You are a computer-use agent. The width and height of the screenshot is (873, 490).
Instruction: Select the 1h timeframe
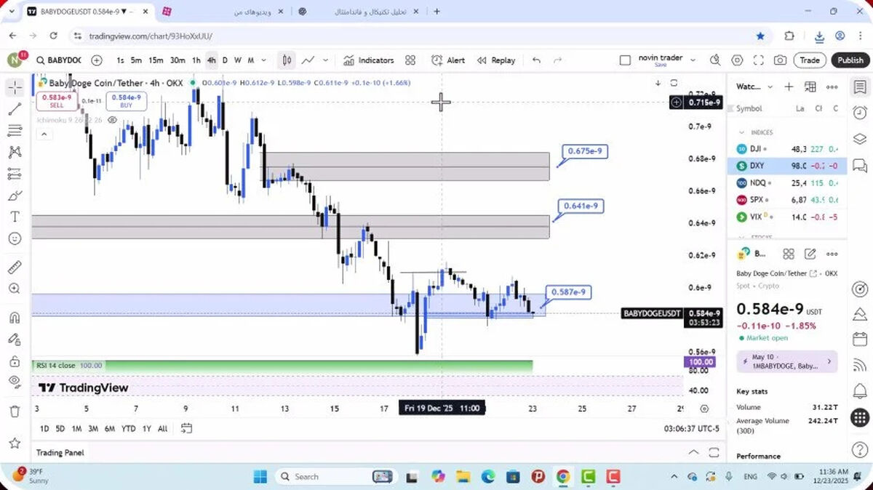pyautogui.click(x=196, y=60)
